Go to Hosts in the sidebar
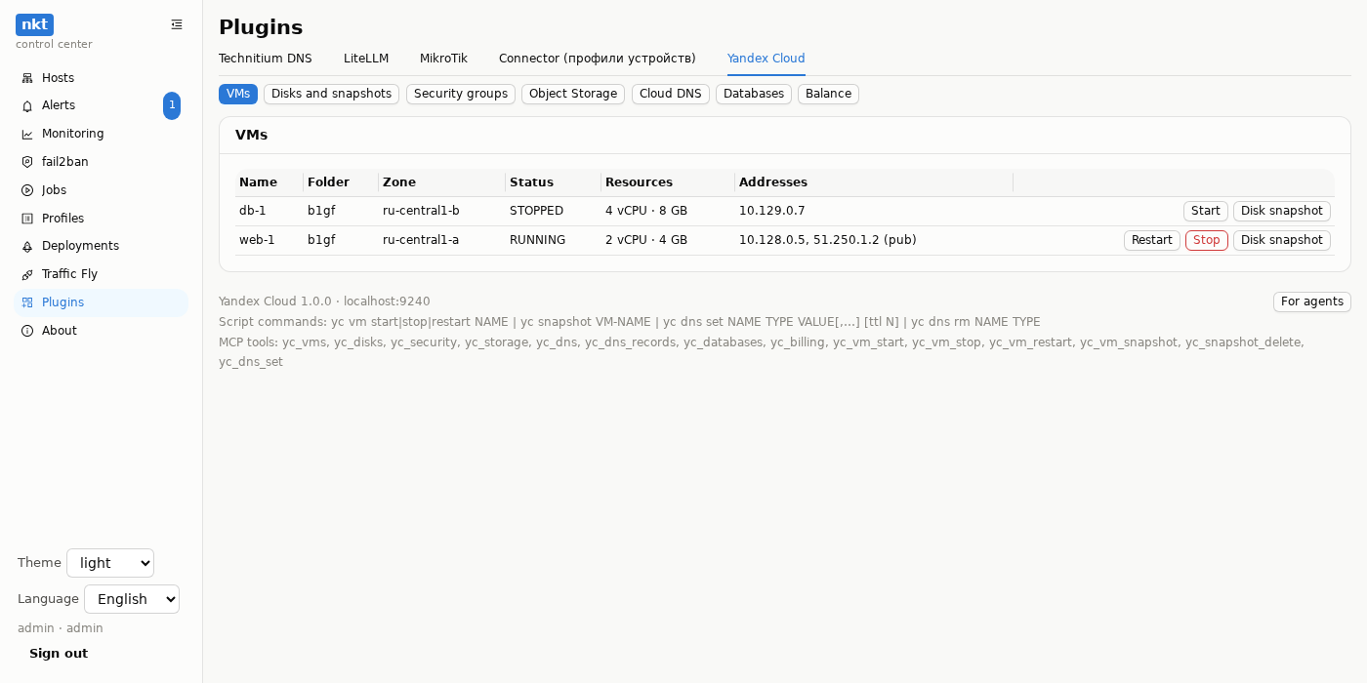This screenshot has width=1367, height=683. point(101,78)
